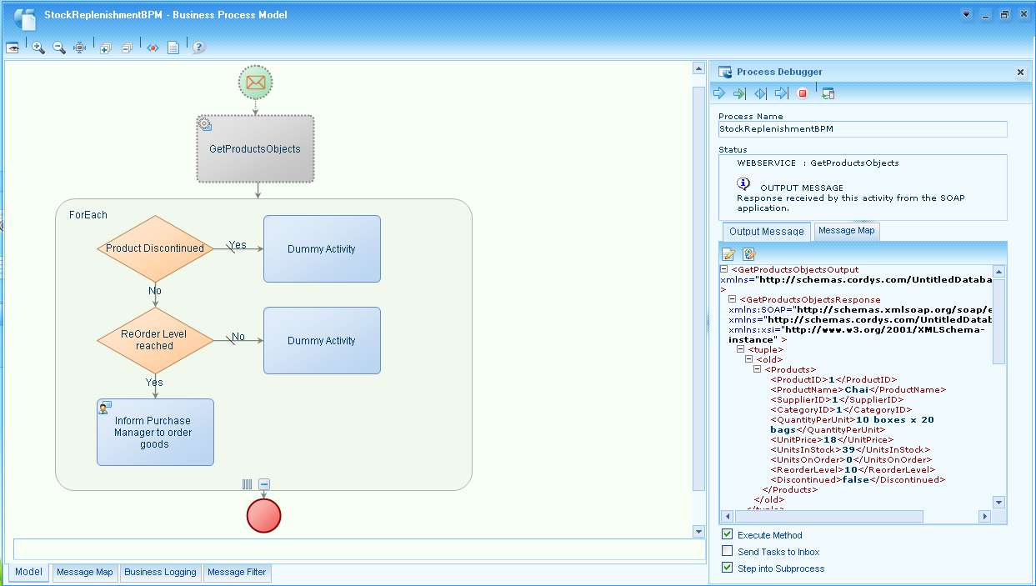Screen dimensions: 1036x586
Task: Switch to the Message Map tab in the debugger
Action: point(846,231)
